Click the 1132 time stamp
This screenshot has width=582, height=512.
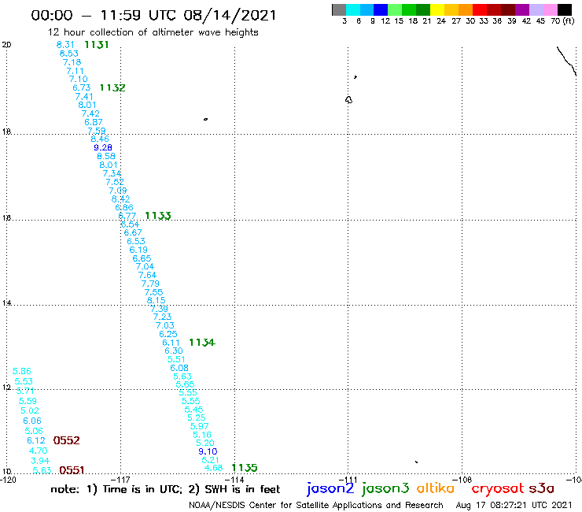tap(112, 87)
